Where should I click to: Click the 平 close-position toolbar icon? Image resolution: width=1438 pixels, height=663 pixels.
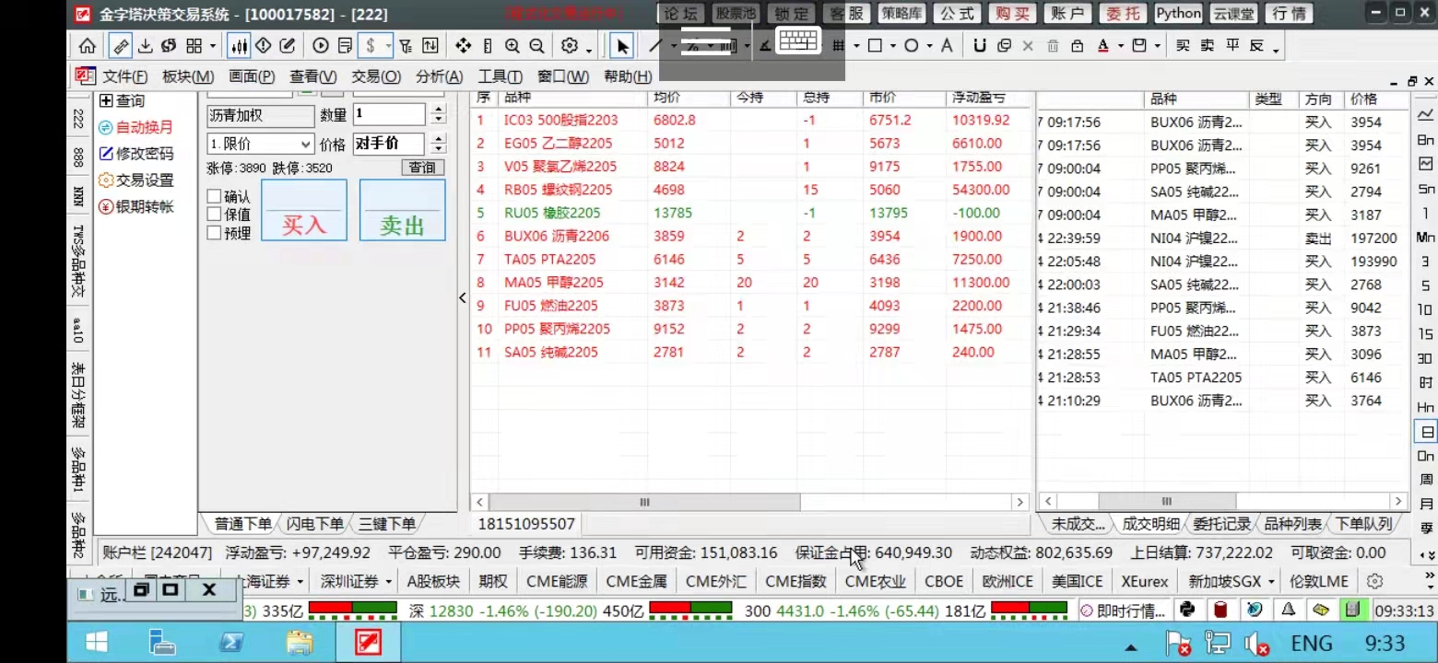(1232, 46)
